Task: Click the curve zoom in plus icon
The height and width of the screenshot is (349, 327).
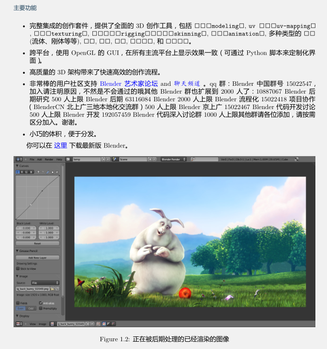Action: click(x=38, y=172)
